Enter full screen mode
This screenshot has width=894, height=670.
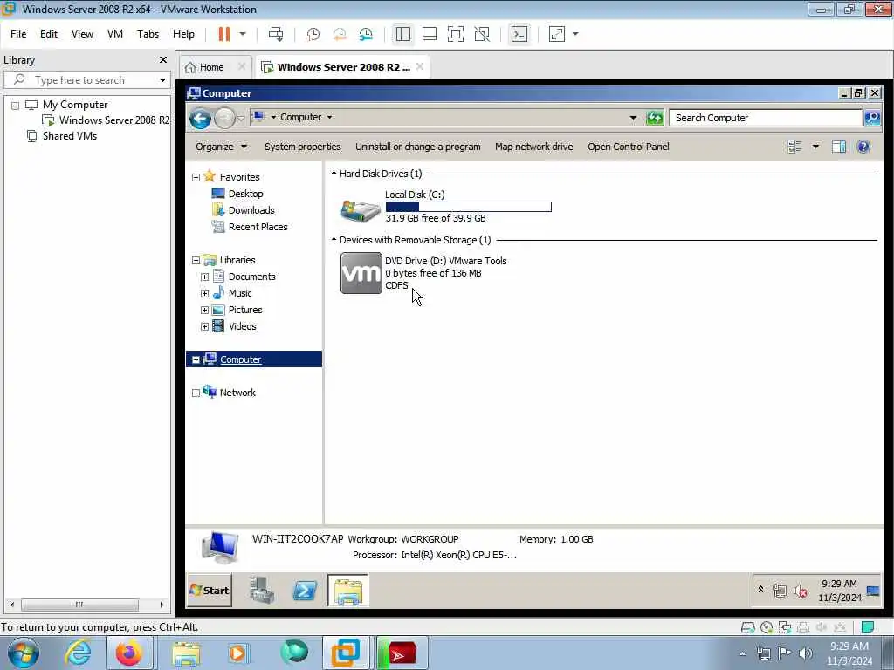pos(456,34)
